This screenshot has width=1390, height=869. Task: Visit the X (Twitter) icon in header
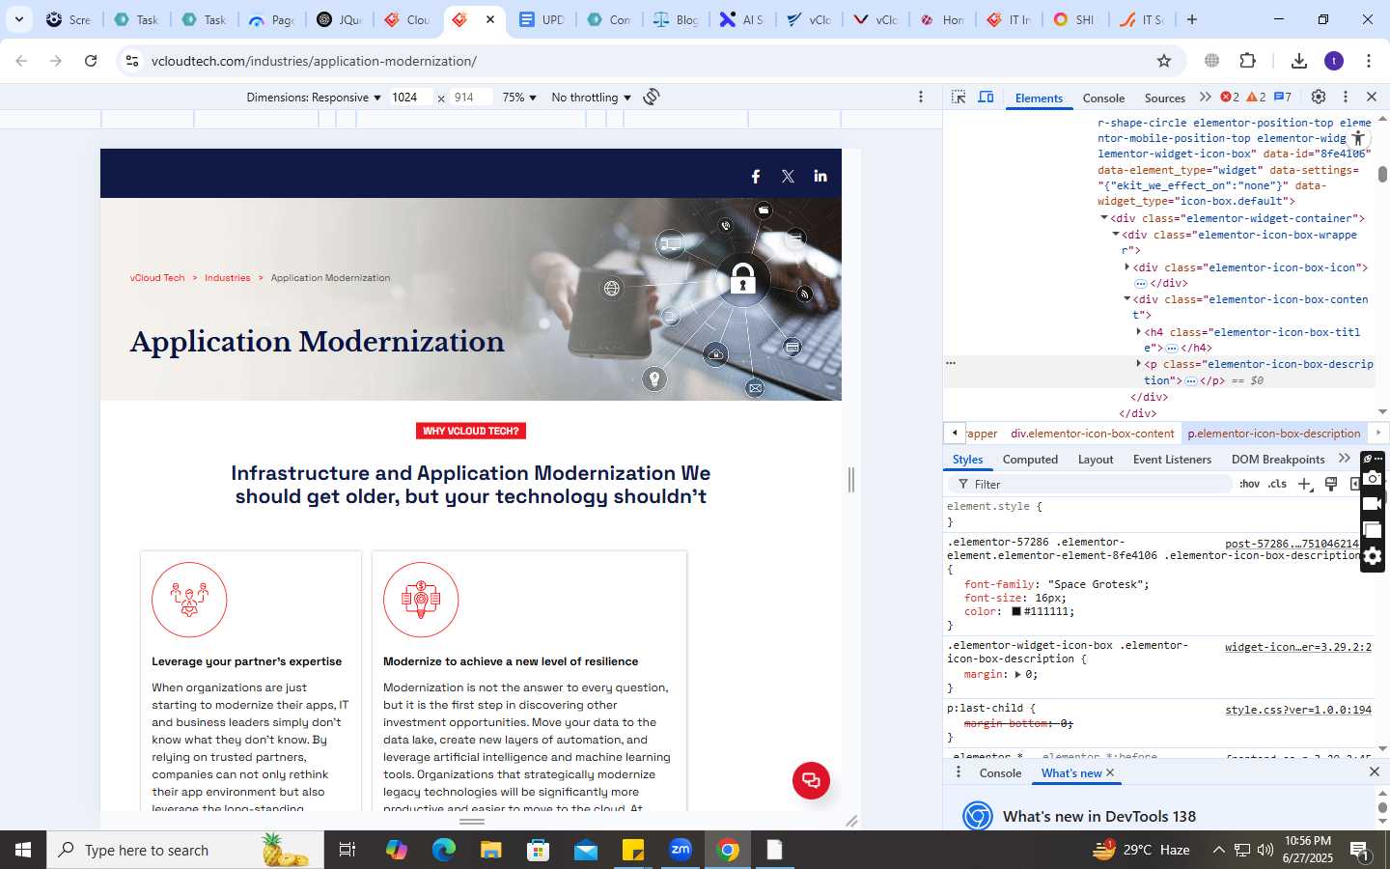[x=788, y=176]
